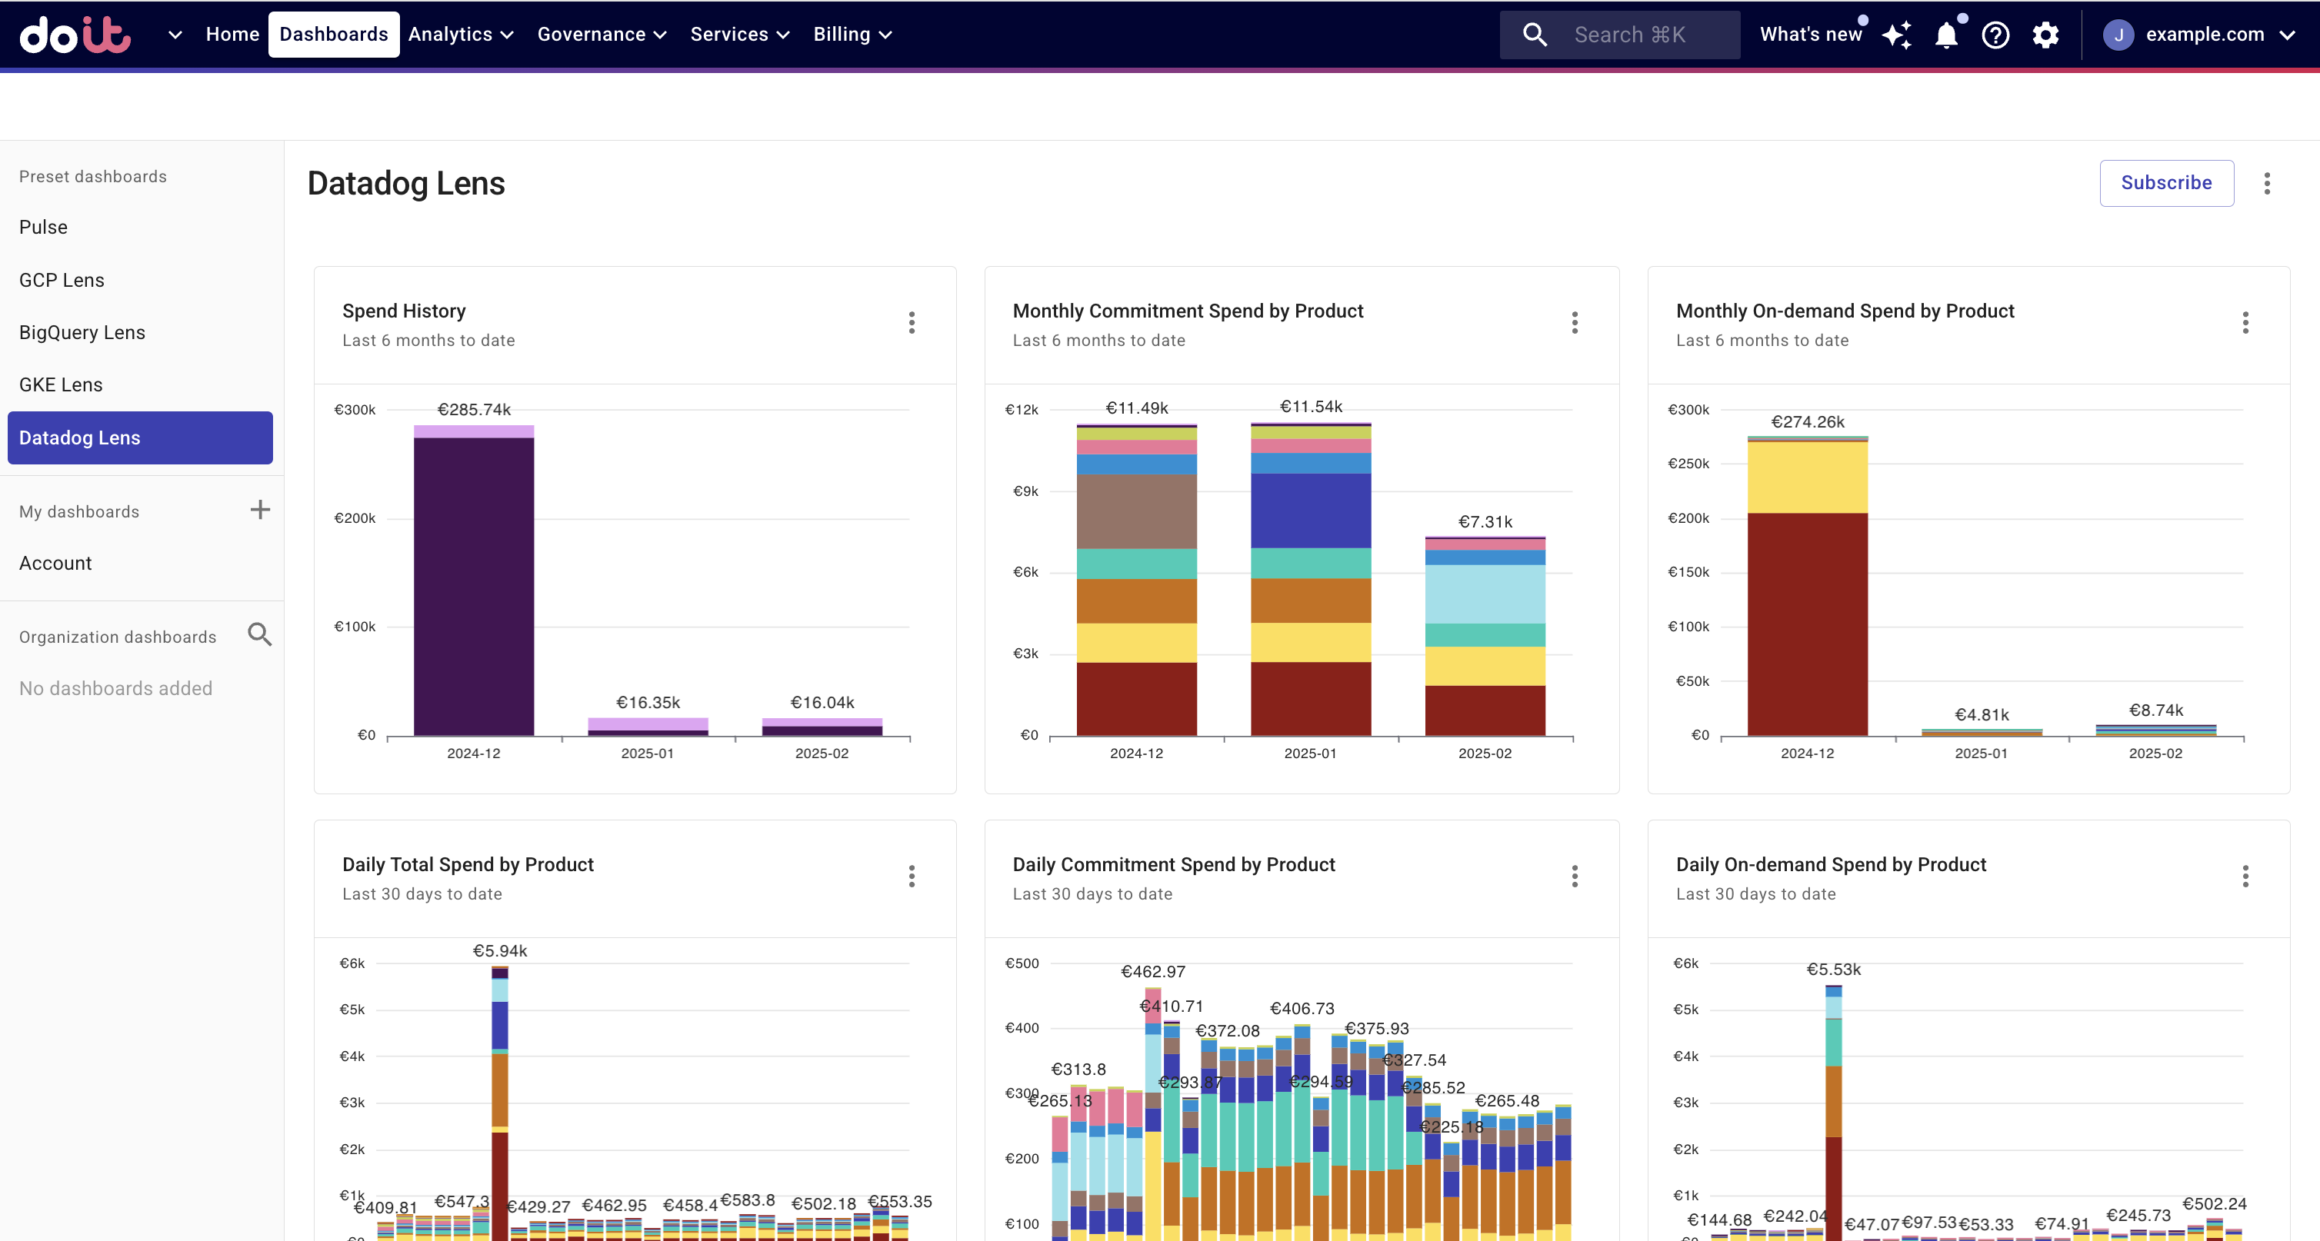The width and height of the screenshot is (2320, 1241).
Task: Open Daily On-demand Spend by Product widget menu
Action: click(2245, 877)
